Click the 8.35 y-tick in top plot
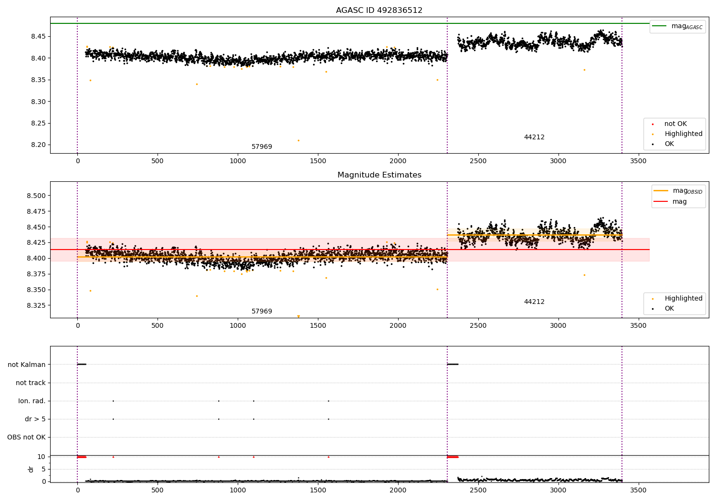The image size is (716, 501). (38, 80)
